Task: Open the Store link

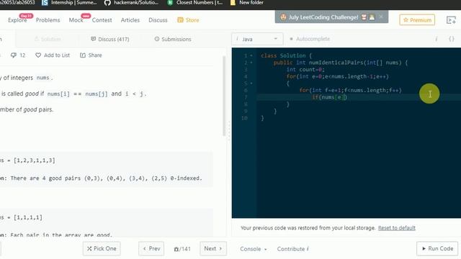Action: (x=188, y=20)
